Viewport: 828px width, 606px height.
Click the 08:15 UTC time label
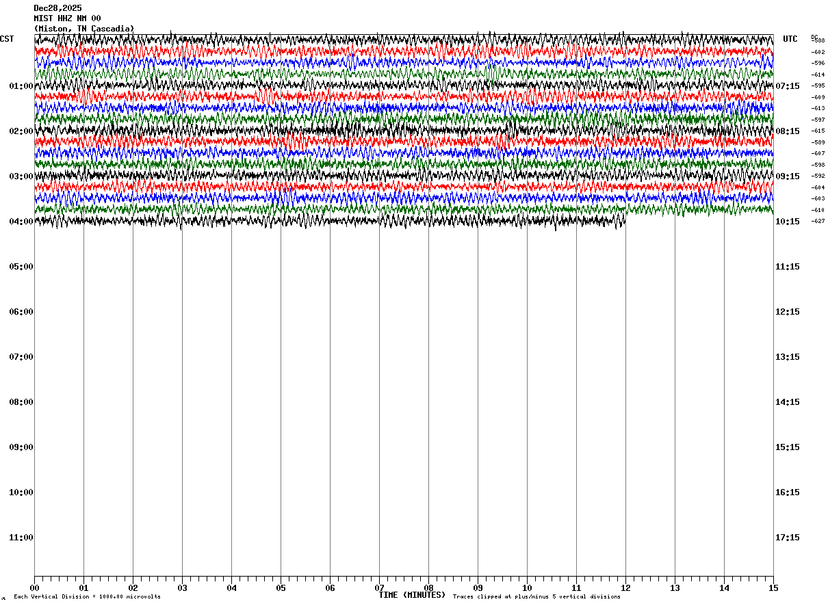[x=788, y=131]
